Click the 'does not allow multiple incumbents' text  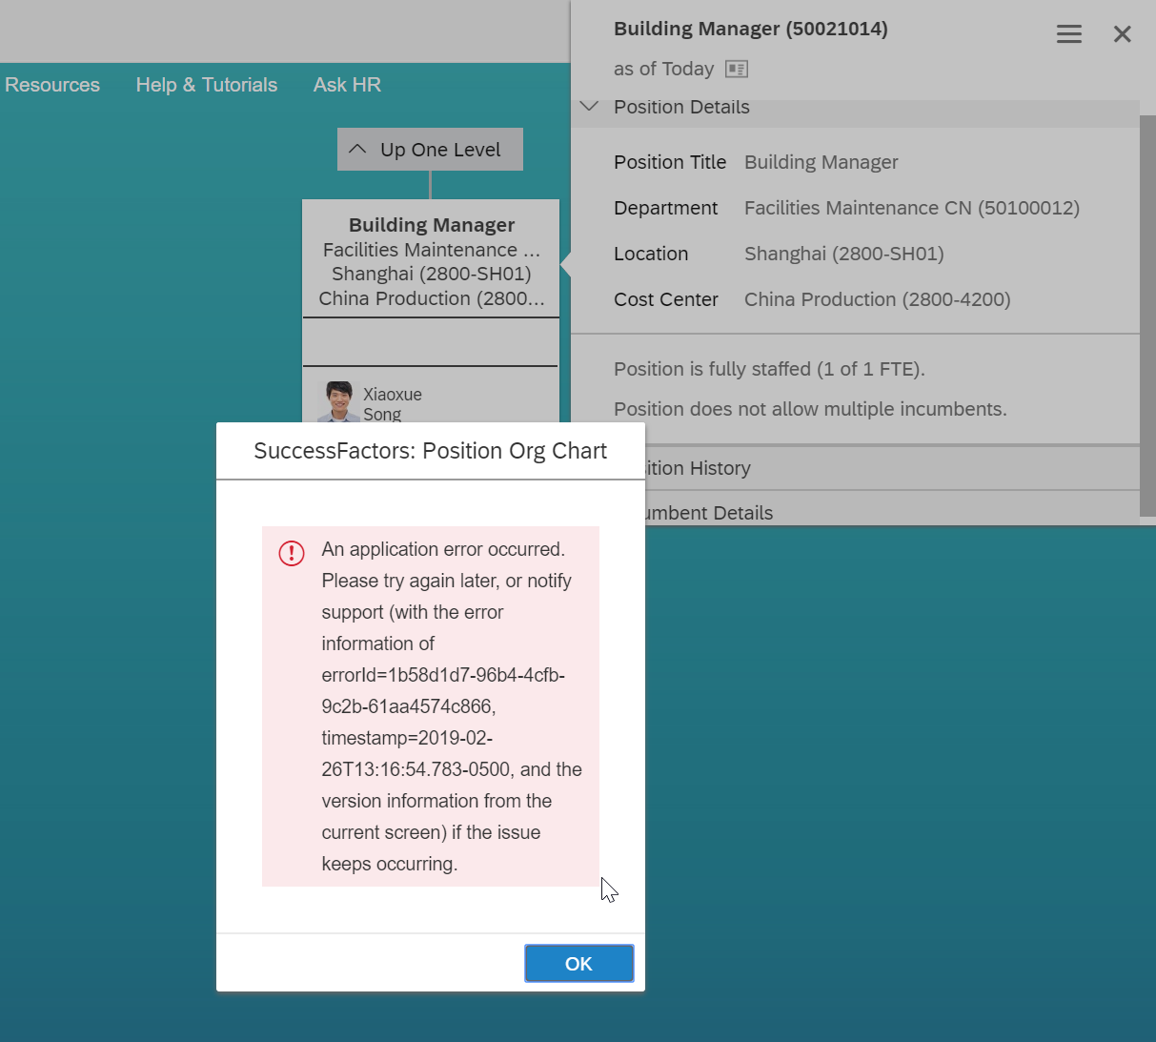pyautogui.click(x=810, y=409)
